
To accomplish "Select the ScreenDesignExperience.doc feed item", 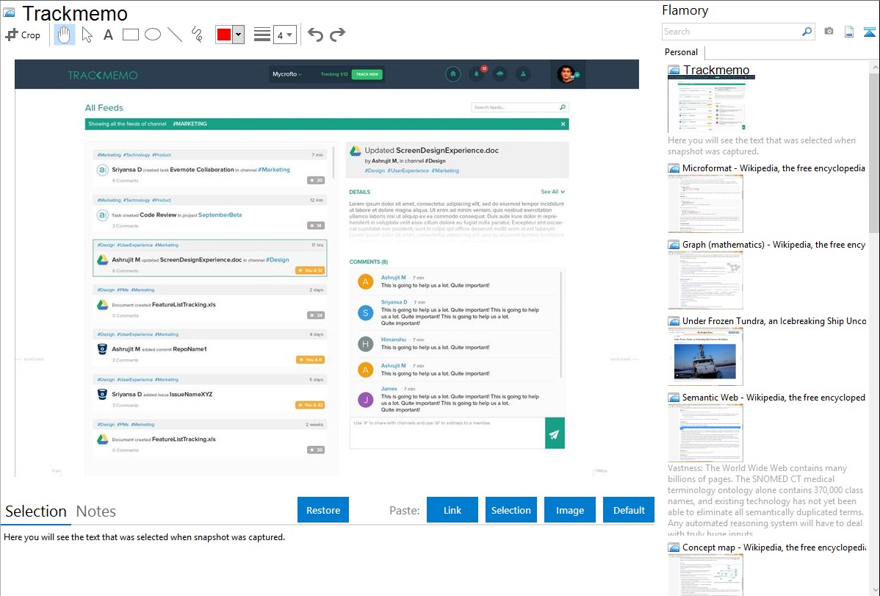I will (x=209, y=259).
